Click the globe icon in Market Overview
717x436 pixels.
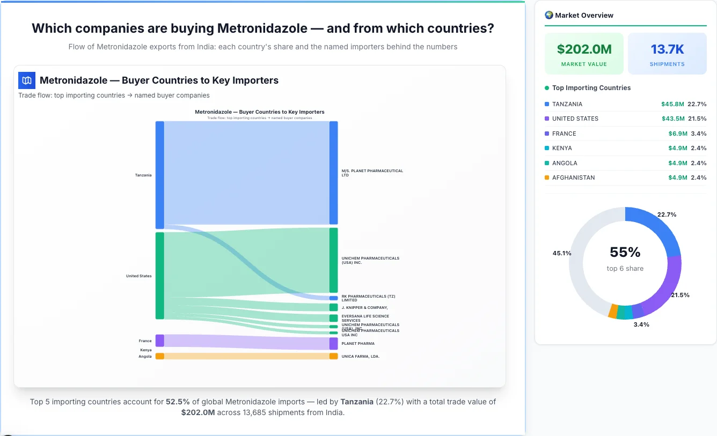(548, 15)
